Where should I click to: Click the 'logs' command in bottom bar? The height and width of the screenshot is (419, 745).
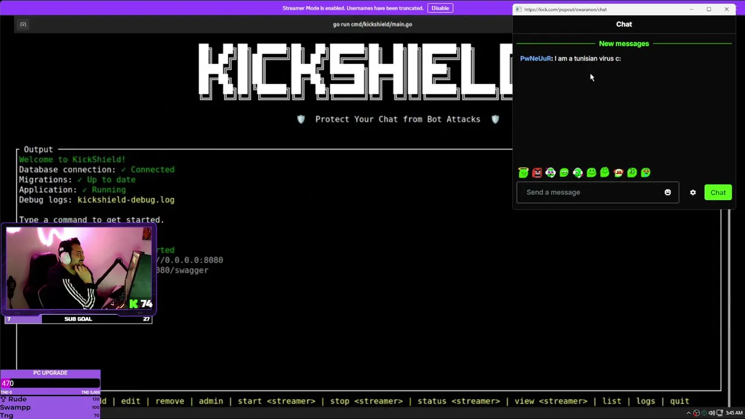click(645, 401)
